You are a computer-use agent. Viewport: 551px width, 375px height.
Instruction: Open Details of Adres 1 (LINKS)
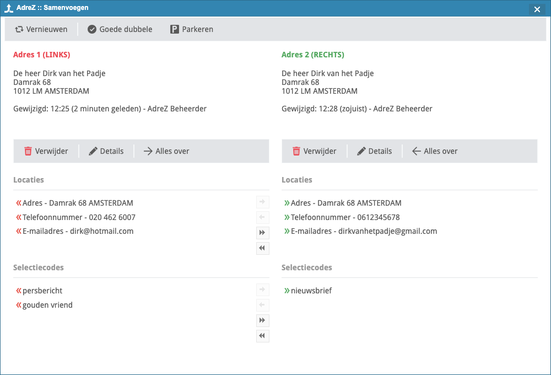coord(106,151)
